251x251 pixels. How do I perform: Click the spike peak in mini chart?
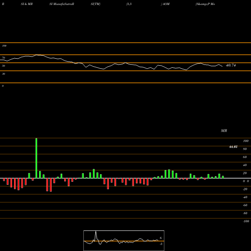click(96, 232)
